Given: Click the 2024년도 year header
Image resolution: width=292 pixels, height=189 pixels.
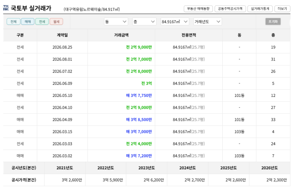Looking at the screenshot, I should pos(188,168).
